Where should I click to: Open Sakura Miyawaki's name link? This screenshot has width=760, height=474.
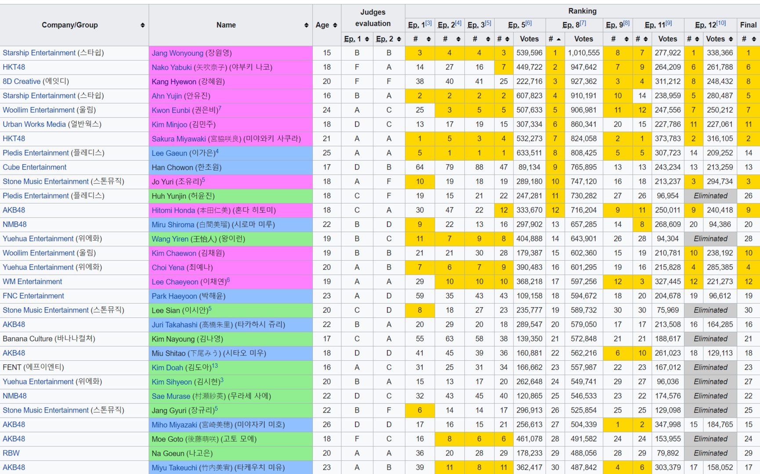(179, 139)
